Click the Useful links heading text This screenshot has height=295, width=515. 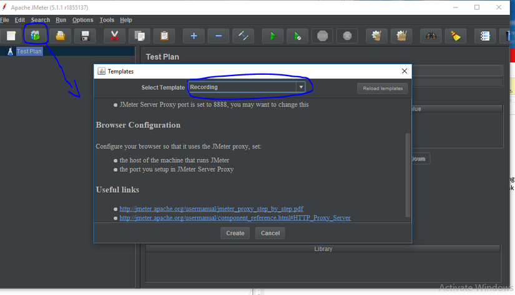[x=117, y=190]
